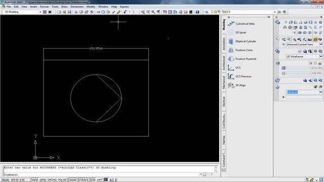This screenshot has height=182, width=324.
Task: Switch to the Mechanical palette tab
Action: pos(224,82)
